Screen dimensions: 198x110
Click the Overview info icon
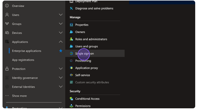(7, 6)
